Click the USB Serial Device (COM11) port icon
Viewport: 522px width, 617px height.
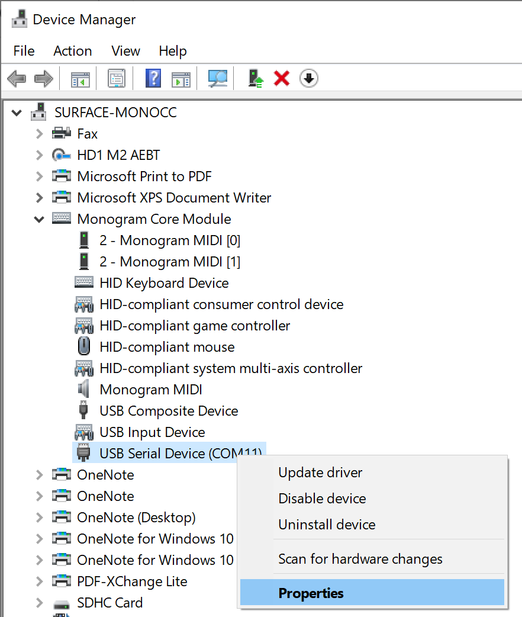click(x=83, y=452)
